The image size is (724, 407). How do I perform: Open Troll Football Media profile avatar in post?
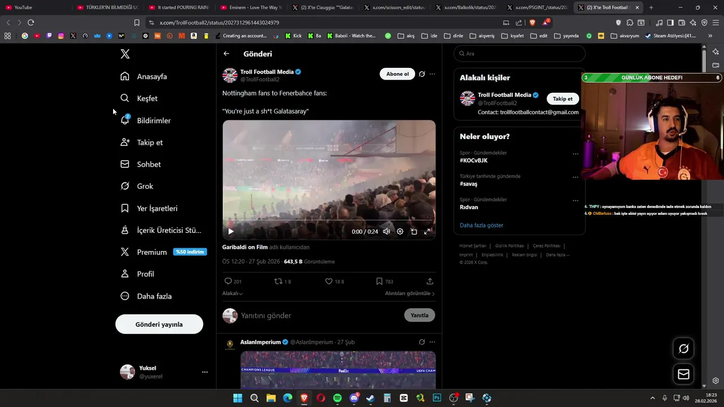230,75
